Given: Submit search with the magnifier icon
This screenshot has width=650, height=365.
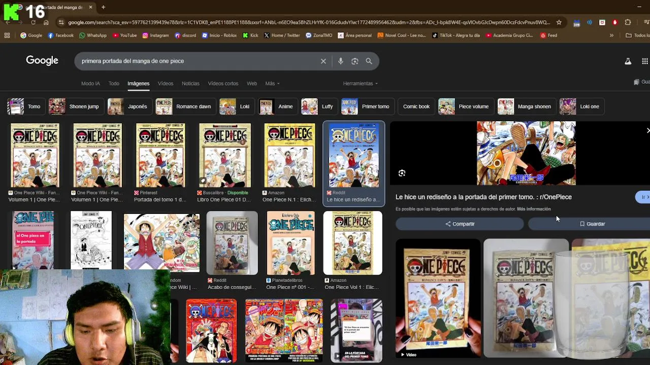Looking at the screenshot, I should click(369, 61).
